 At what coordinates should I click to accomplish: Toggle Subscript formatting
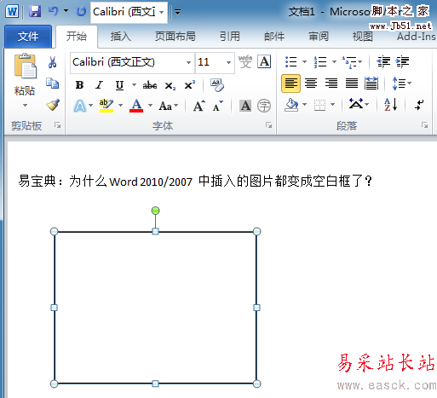click(170, 85)
